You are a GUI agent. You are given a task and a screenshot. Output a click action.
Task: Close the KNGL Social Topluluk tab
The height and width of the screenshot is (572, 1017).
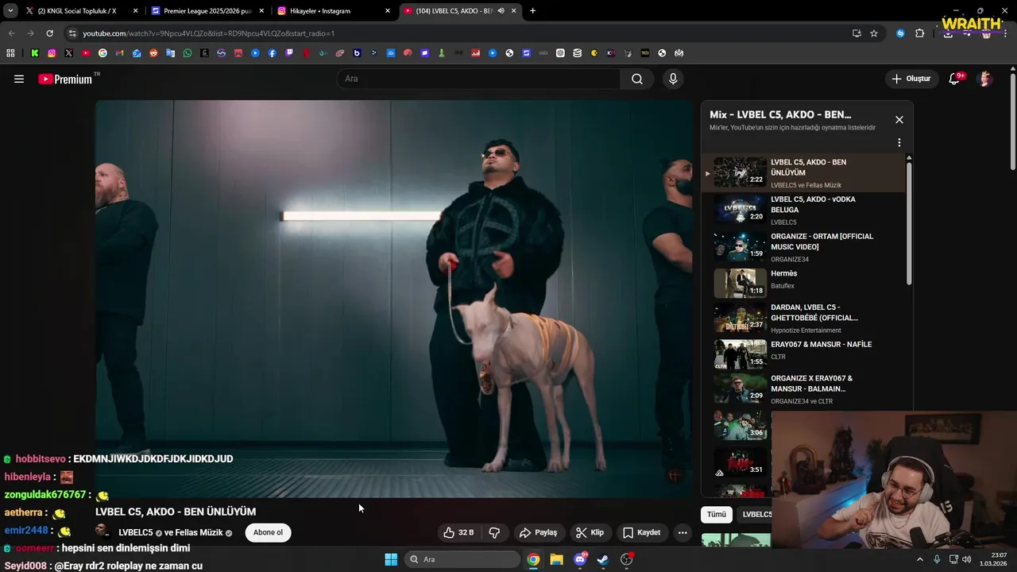click(x=135, y=11)
